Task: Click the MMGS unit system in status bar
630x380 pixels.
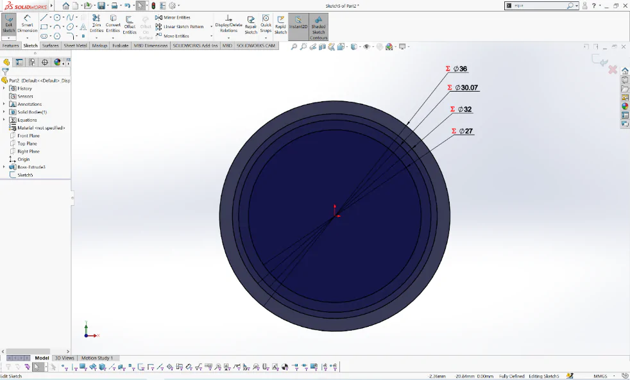Action: coord(600,376)
